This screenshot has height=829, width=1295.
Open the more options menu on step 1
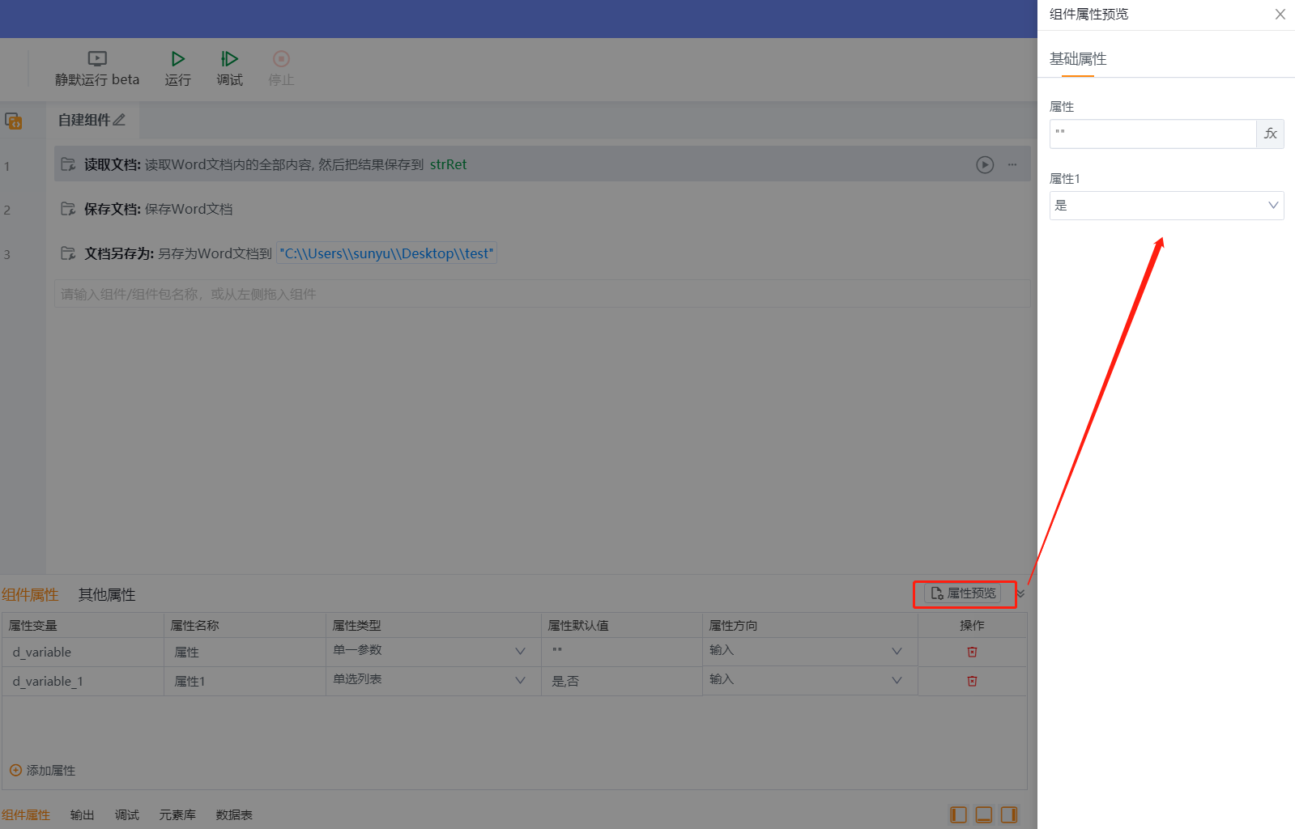point(1012,164)
